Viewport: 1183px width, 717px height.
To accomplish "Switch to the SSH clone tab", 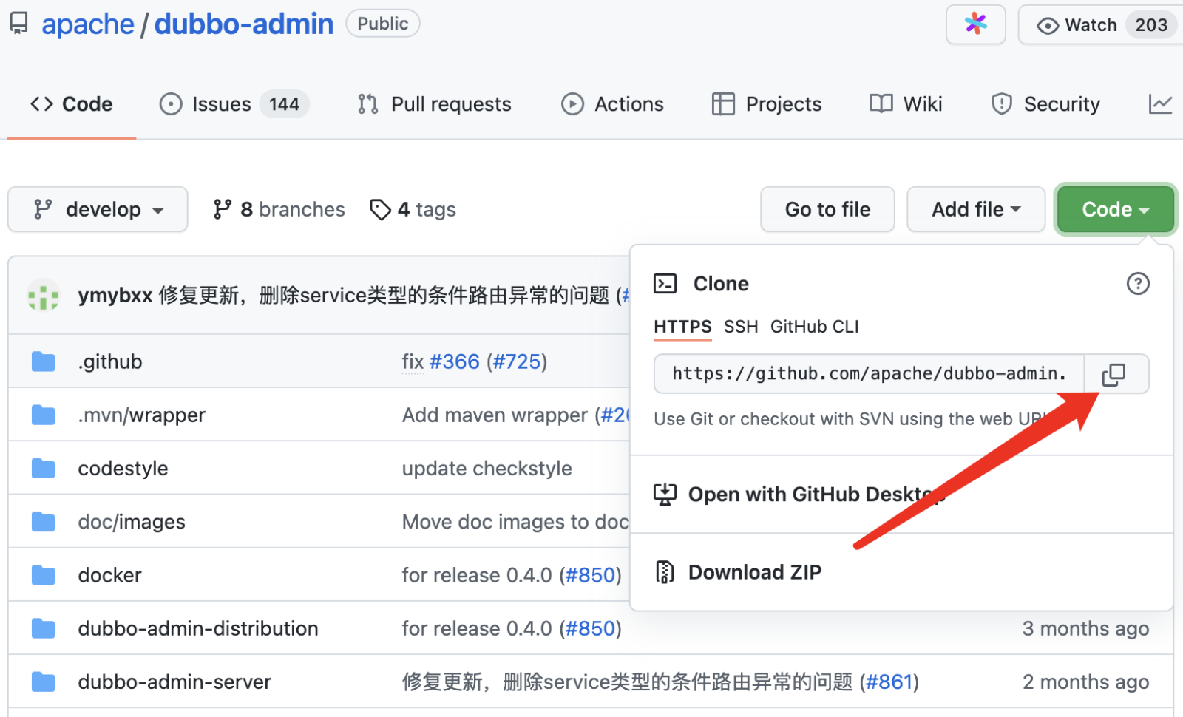I will tap(740, 327).
